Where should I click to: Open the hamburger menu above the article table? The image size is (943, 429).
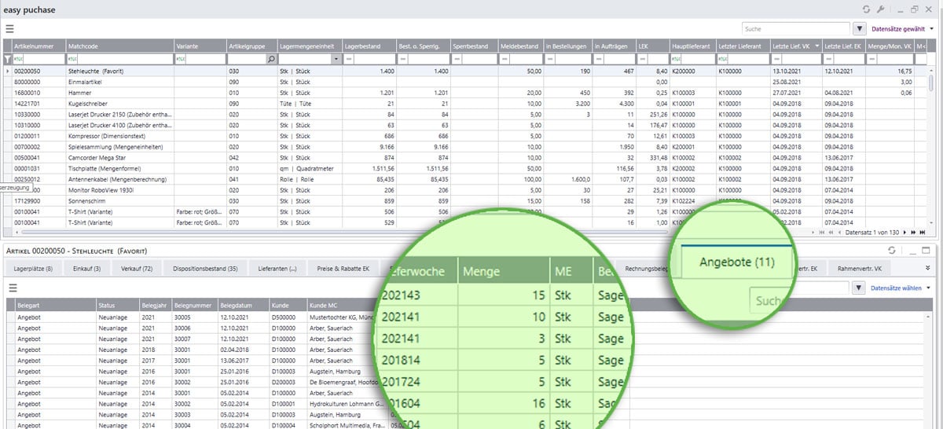[10, 28]
